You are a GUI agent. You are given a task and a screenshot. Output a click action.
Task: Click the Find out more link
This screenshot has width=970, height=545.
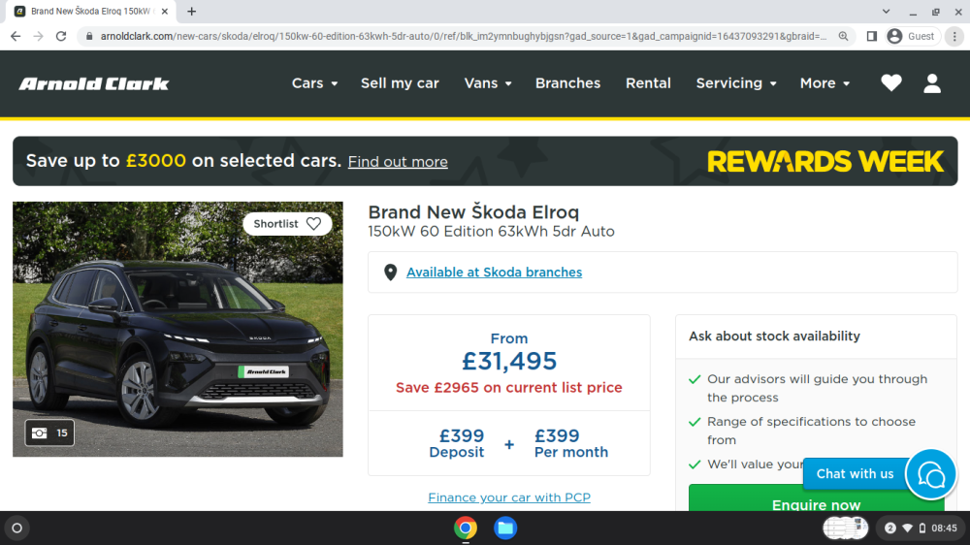[398, 162]
